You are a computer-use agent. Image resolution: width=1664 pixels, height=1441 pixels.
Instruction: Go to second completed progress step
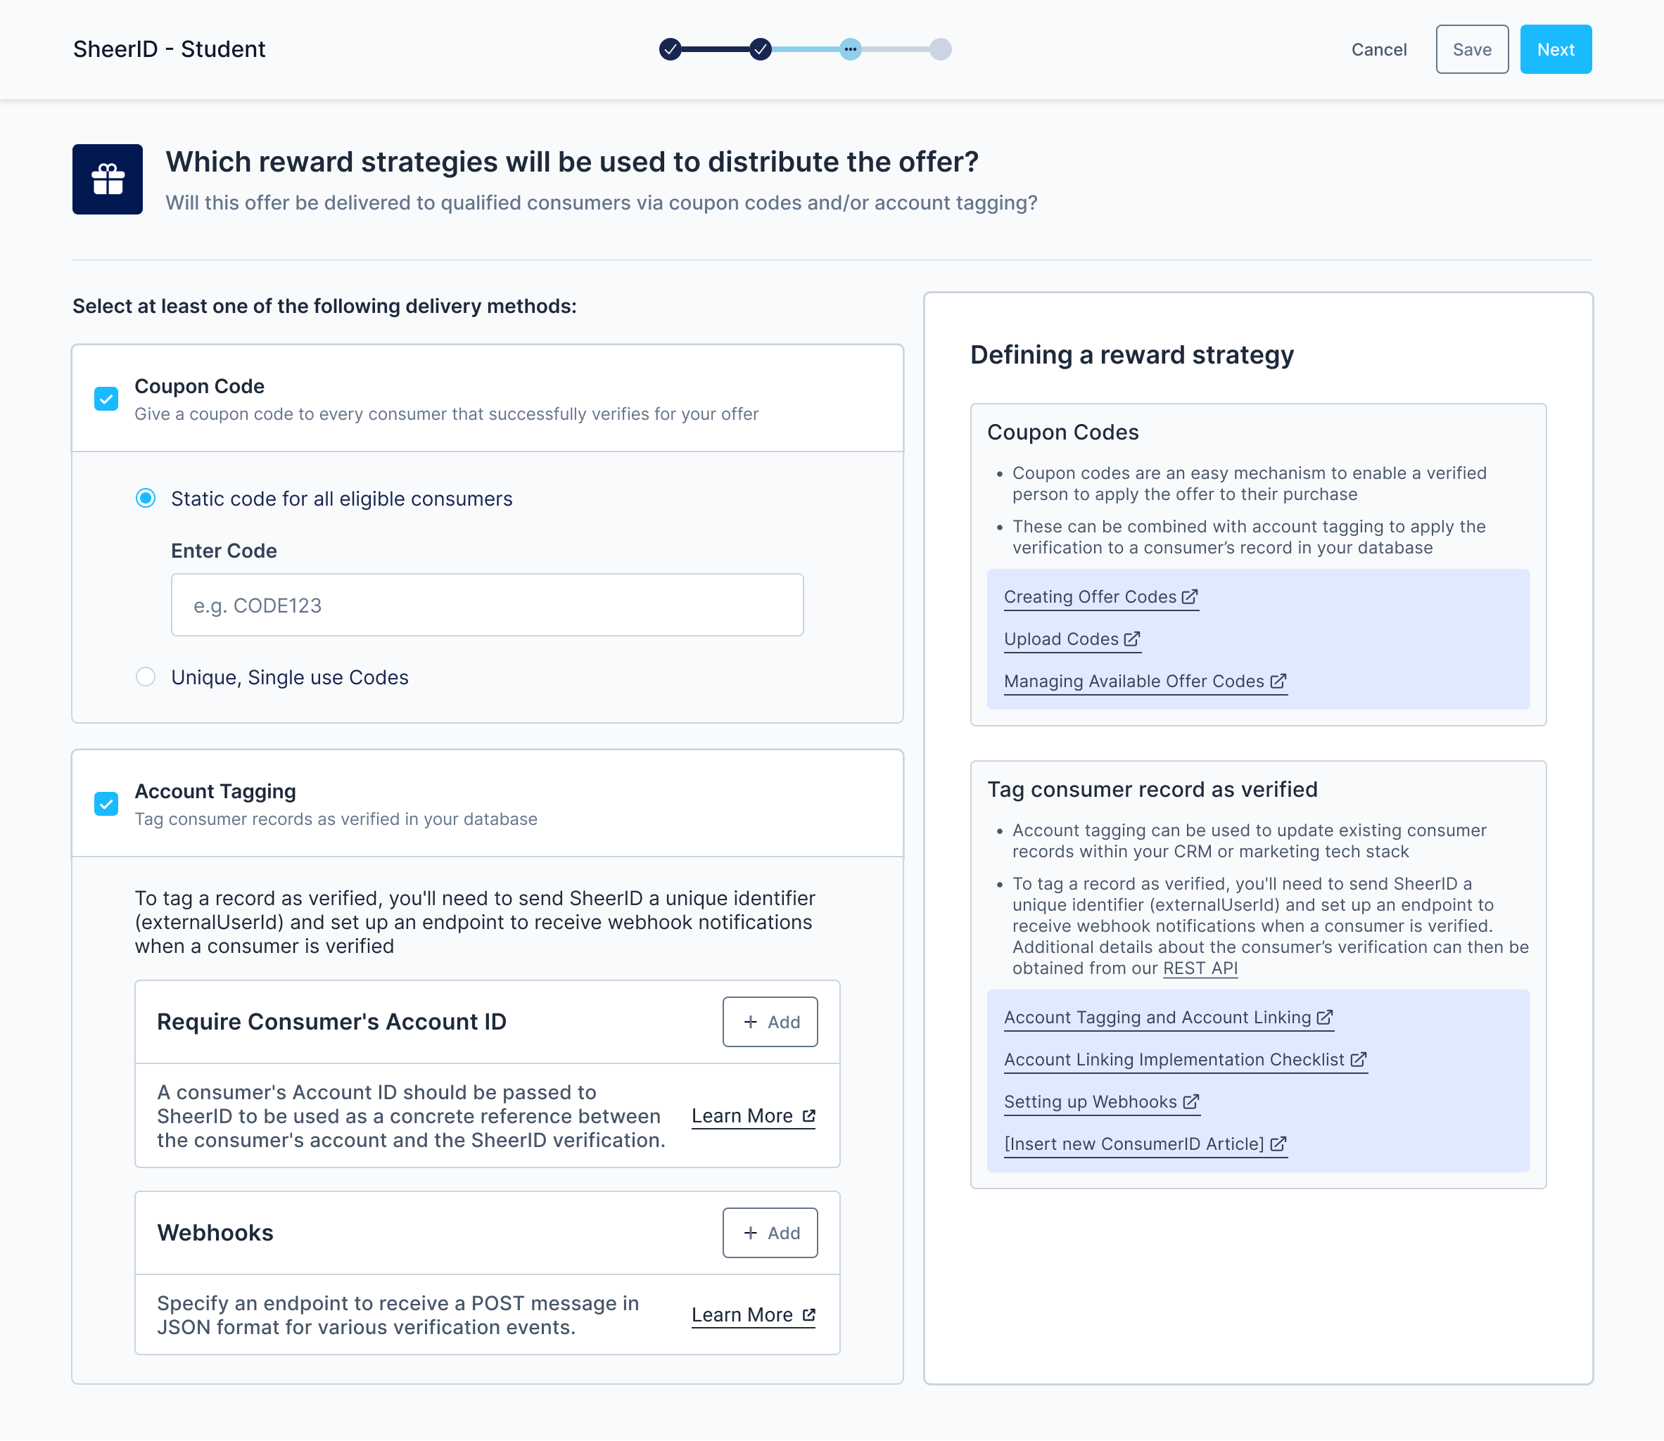[x=760, y=50]
